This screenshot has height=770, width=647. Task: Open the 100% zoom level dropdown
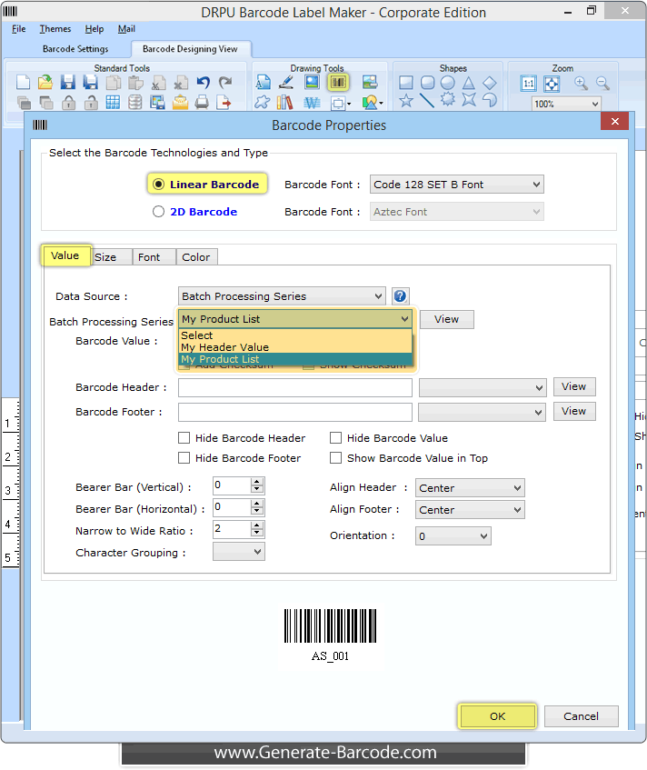click(566, 104)
